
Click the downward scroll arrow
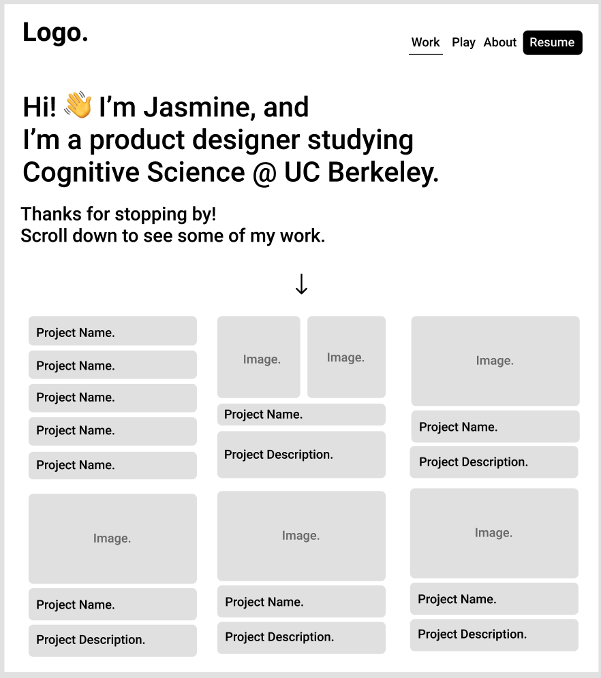tap(301, 285)
